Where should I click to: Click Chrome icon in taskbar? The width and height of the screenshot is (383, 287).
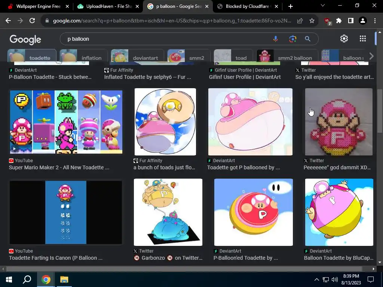(x=46, y=280)
